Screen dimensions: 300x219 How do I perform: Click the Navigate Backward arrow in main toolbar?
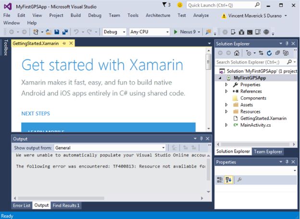click(x=12, y=32)
